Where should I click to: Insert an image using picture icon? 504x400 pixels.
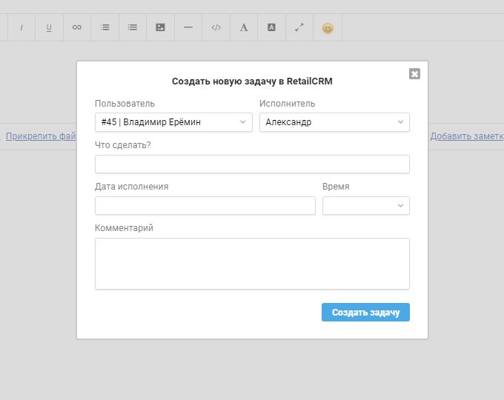tap(160, 27)
